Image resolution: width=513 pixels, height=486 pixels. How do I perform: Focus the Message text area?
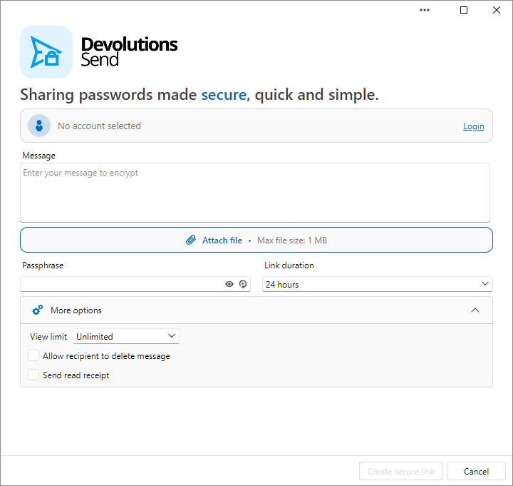[255, 193]
